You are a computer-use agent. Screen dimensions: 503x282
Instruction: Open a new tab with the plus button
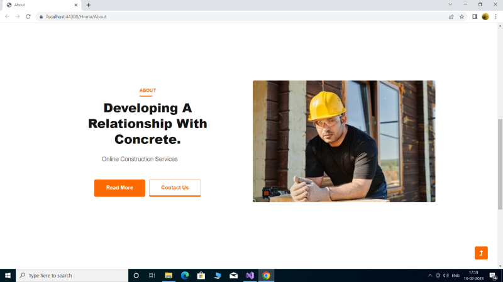[88, 5]
